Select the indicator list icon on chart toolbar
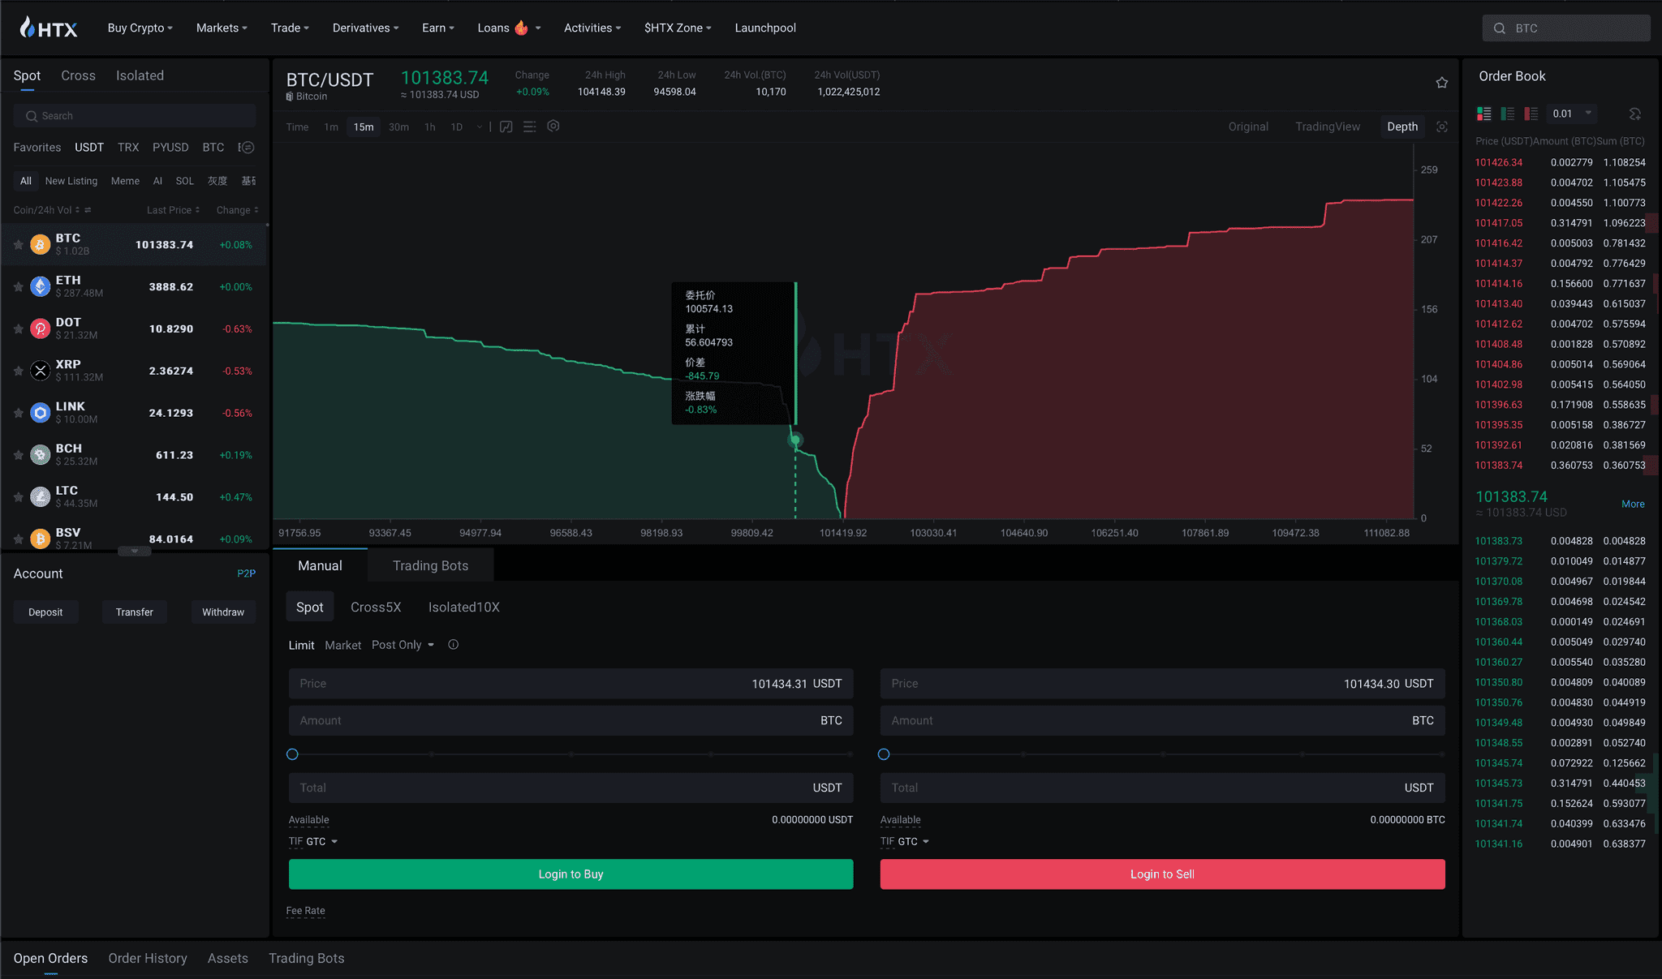This screenshot has width=1662, height=979. coord(530,127)
